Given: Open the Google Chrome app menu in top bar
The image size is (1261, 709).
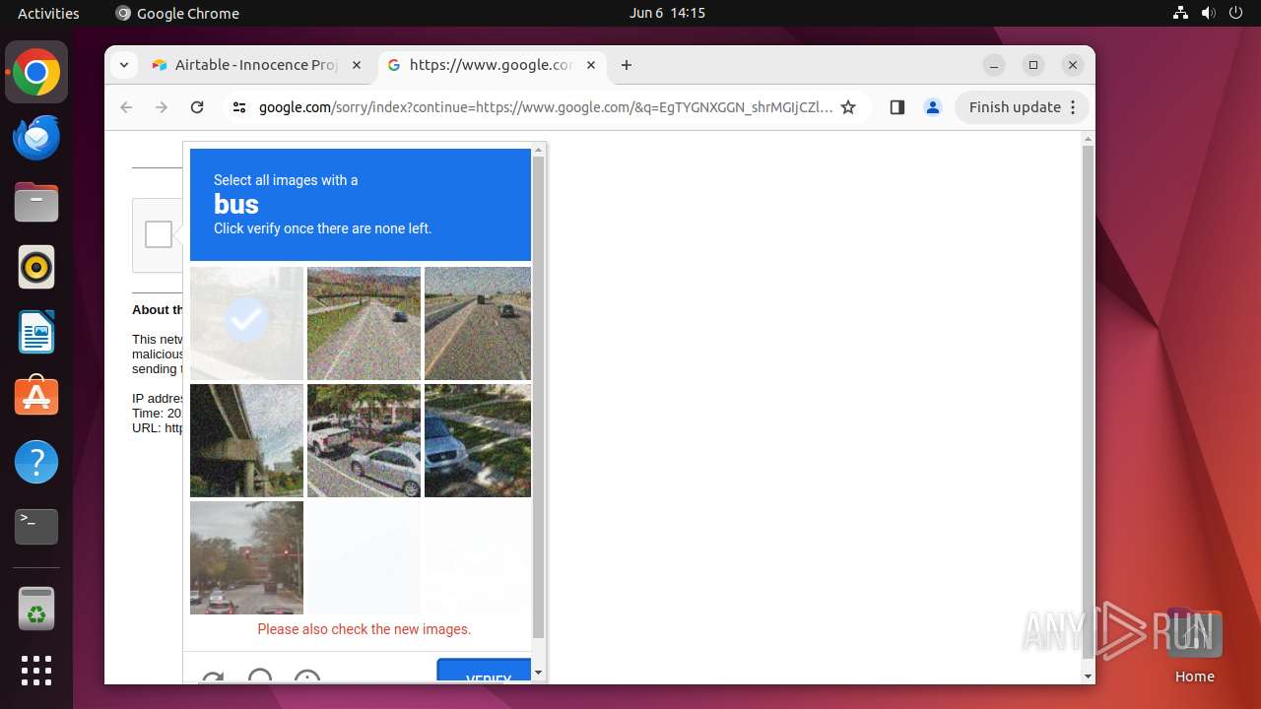Looking at the screenshot, I should click(x=177, y=13).
